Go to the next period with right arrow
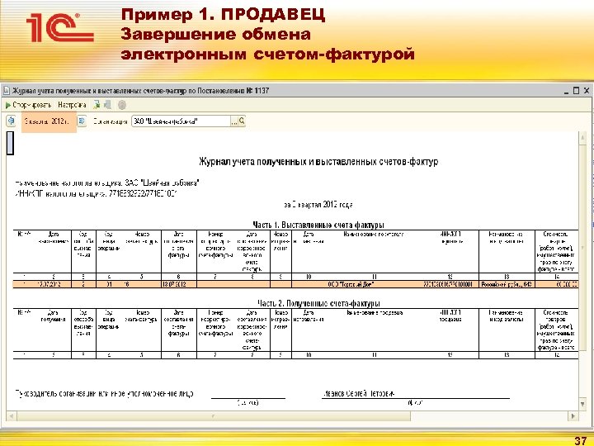This screenshot has height=446, width=594. click(x=82, y=121)
